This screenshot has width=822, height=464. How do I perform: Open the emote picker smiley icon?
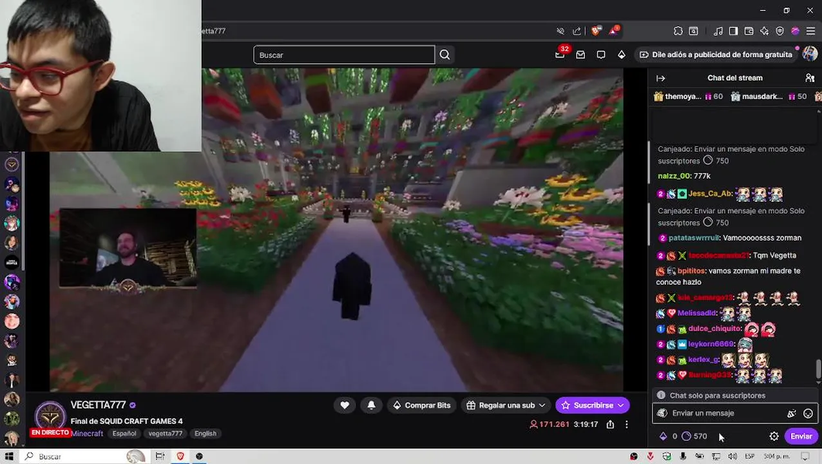[808, 414]
